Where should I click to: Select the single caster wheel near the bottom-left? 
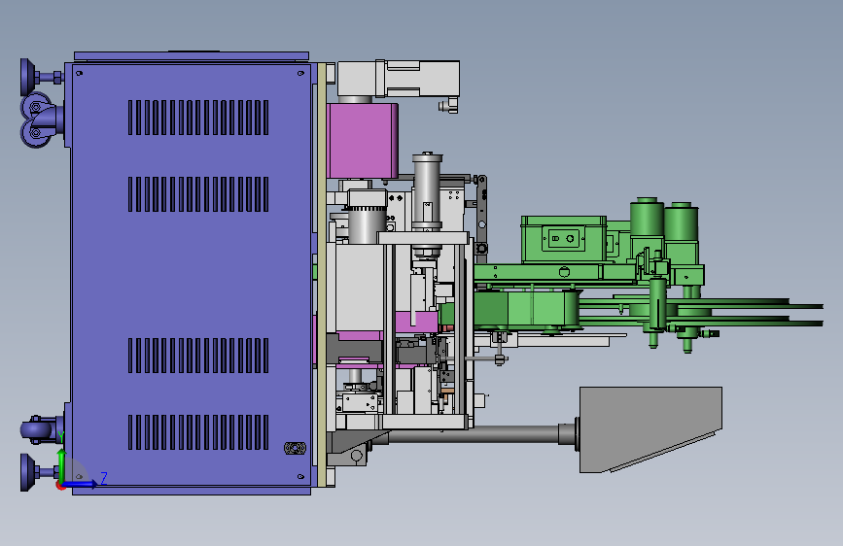point(40,430)
